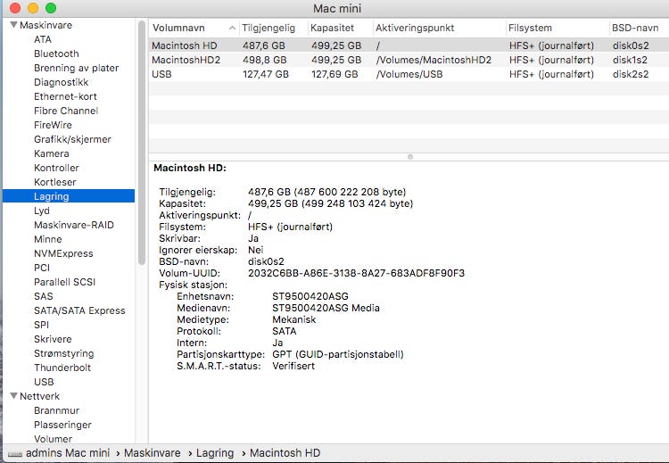
Task: Select ATA in the sidebar
Action: pyautogui.click(x=43, y=39)
